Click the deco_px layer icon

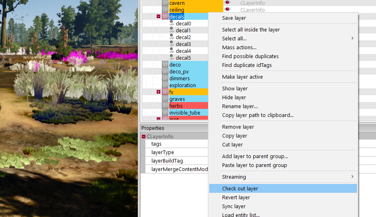(165, 71)
